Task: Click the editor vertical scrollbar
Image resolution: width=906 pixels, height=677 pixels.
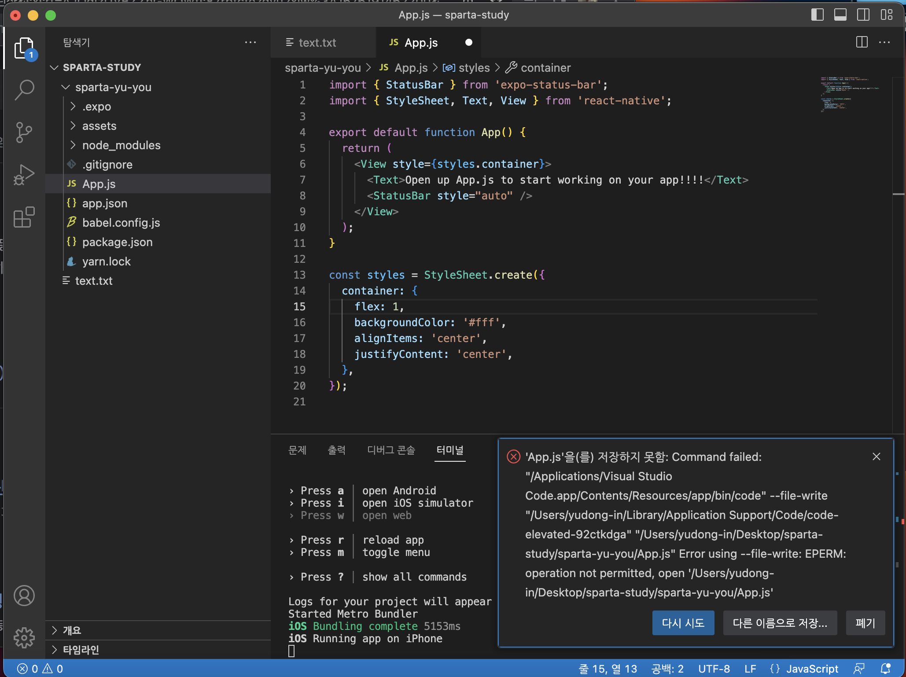Action: click(x=899, y=255)
